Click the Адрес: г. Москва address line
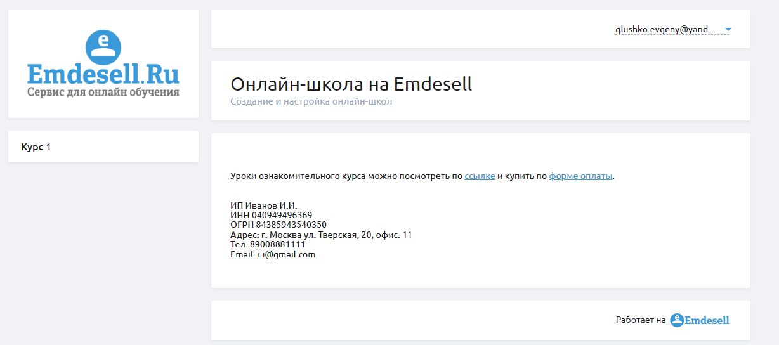 (x=321, y=235)
